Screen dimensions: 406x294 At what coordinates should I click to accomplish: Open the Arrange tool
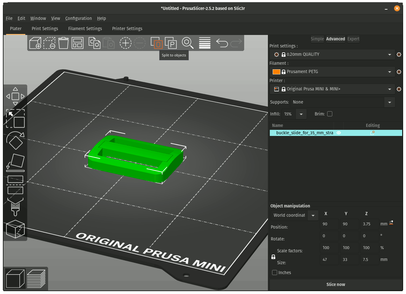77,43
